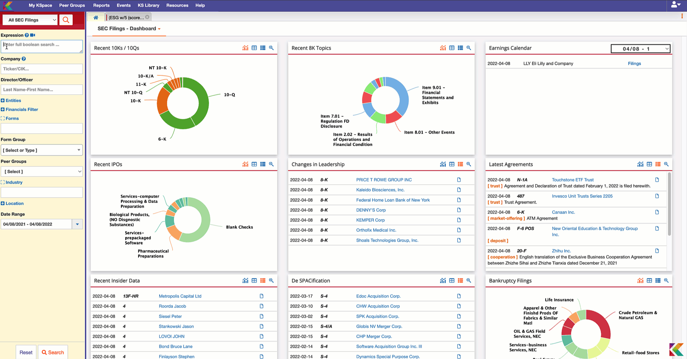
Task: Click the Reset button at sidebar bottom
Action: (25, 352)
